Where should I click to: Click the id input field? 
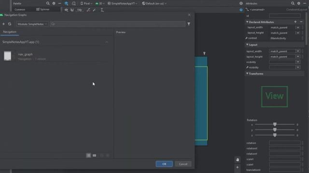pyautogui.click(x=285, y=16)
